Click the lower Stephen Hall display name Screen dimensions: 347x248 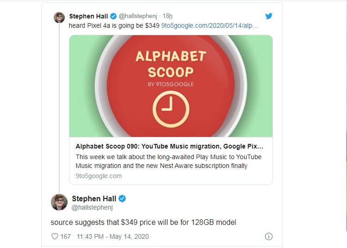(94, 198)
